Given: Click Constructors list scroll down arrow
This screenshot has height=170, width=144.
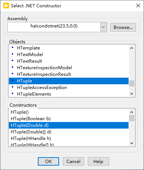Looking at the screenshot, I should (x=132, y=143).
